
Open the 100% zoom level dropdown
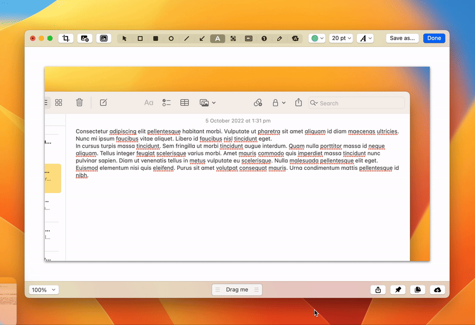44,290
